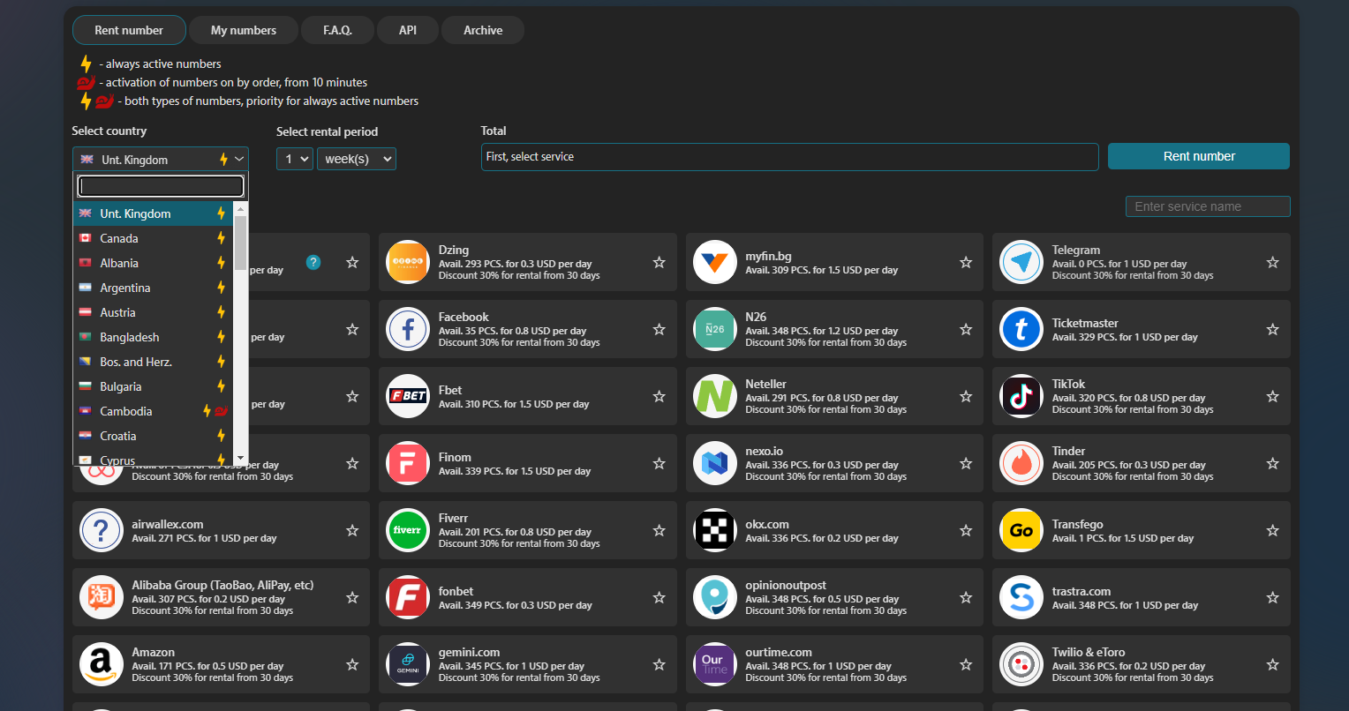Collapse the Select country dropdown

coord(161,159)
